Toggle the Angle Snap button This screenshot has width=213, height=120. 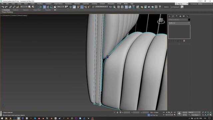82,7
